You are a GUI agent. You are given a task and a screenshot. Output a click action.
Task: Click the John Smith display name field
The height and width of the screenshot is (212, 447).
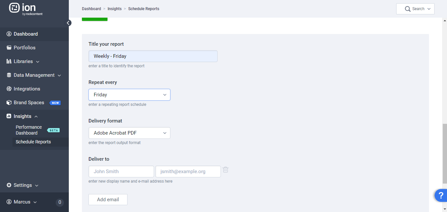pyautogui.click(x=121, y=171)
